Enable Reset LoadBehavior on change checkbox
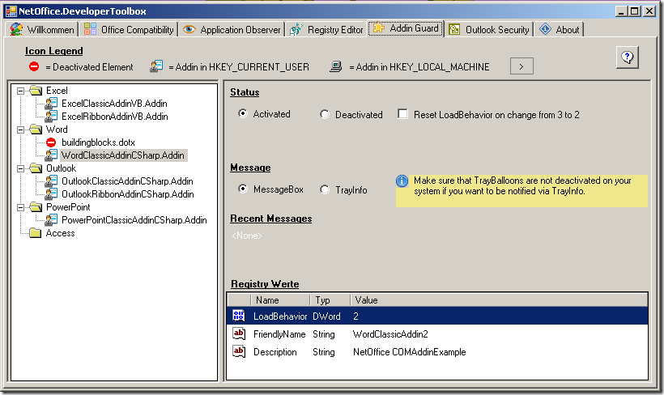 tap(403, 115)
